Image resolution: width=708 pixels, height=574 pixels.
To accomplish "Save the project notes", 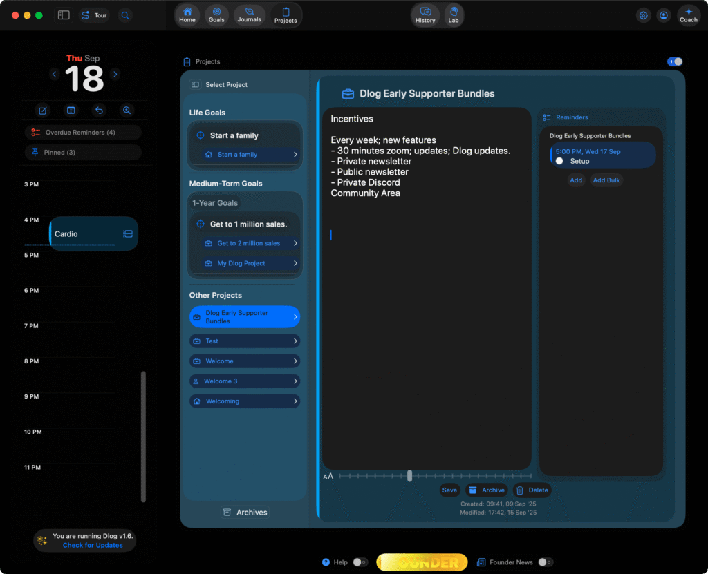I will point(449,490).
